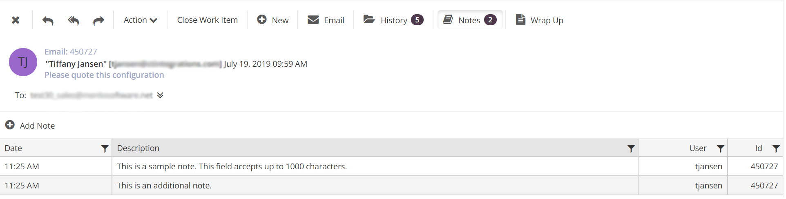Open Please quote this configuration link
Screen dimensions: 786x199
[x=104, y=75]
